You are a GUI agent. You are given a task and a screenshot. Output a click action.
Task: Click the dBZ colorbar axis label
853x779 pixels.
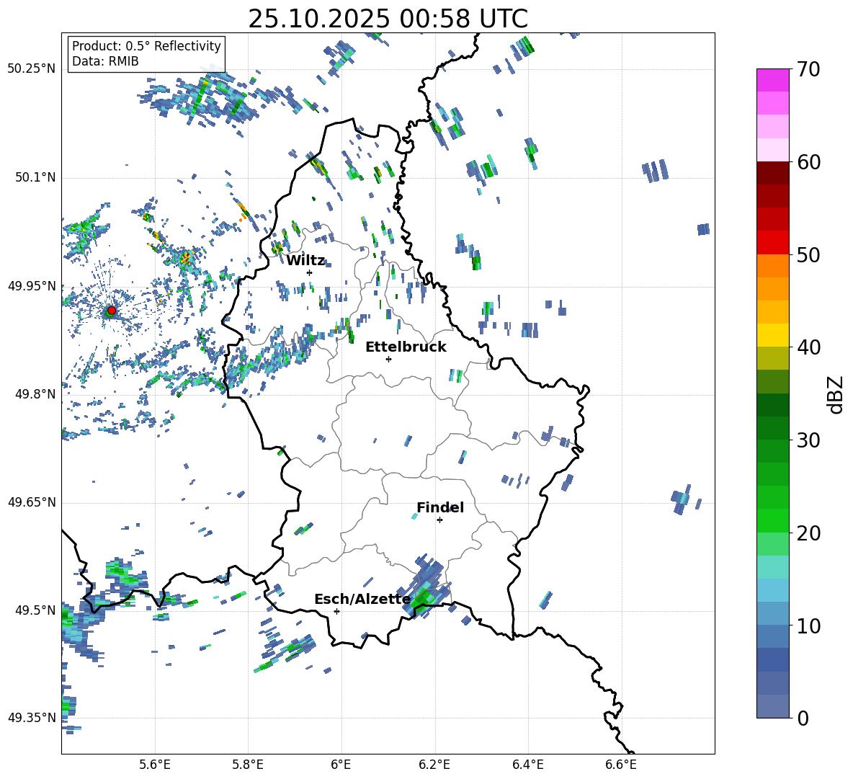coord(836,394)
